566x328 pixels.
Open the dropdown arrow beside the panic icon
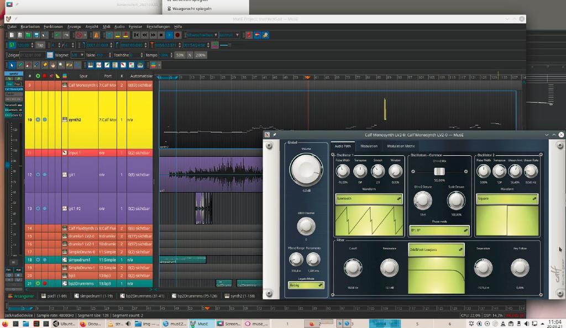tap(85, 35)
